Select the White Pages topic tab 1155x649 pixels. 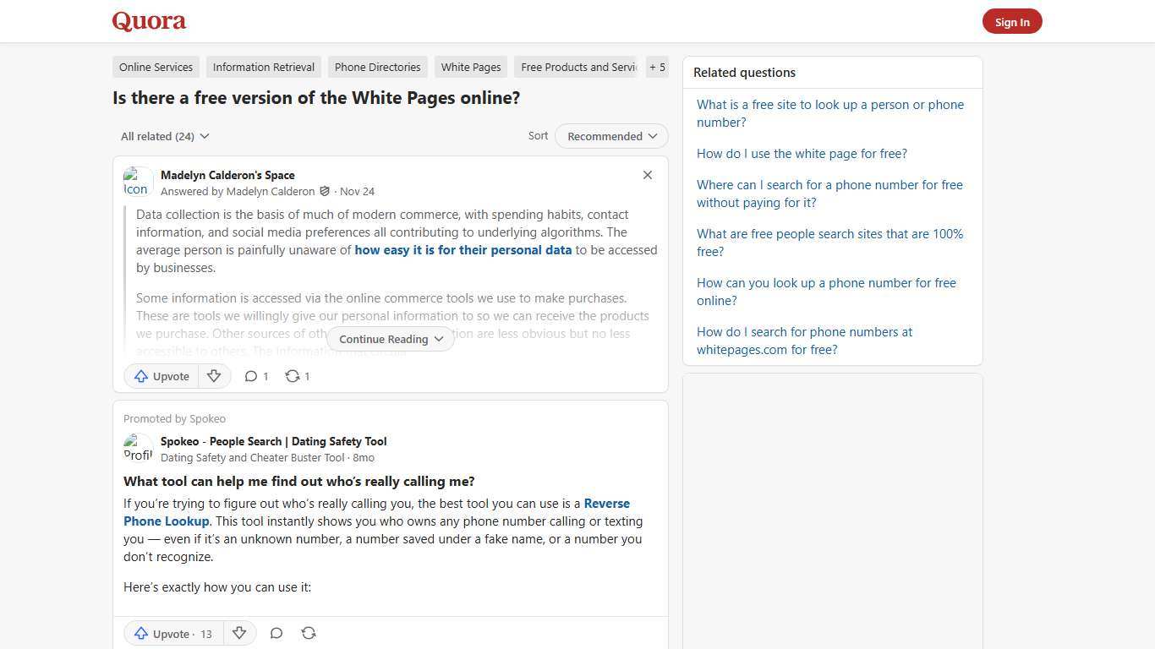click(470, 67)
